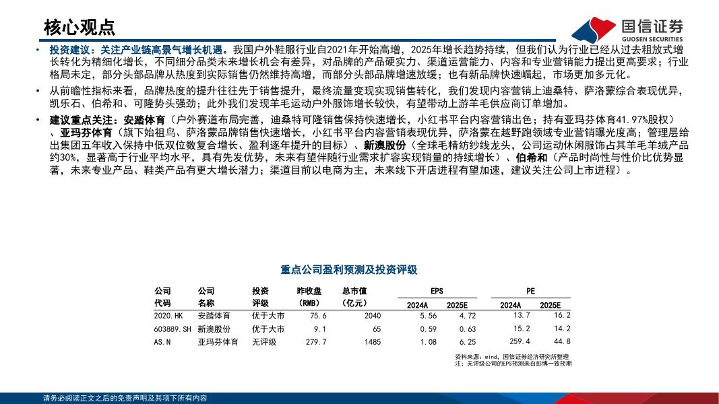Click the 优于大市 rating in 安踏体育 row
Image resolution: width=719 pixels, height=404 pixels.
coord(268,316)
